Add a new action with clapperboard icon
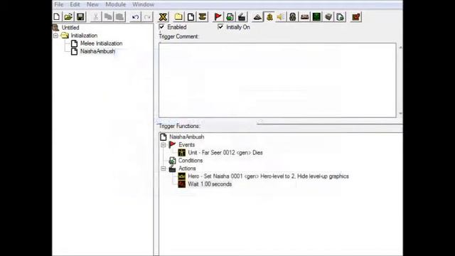This screenshot has height=256, width=455. tap(242, 17)
